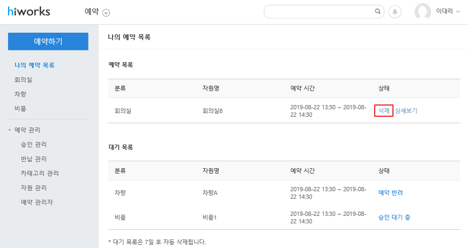The height and width of the screenshot is (248, 468).
Task: Go to 반납 관리
Action: [34, 159]
